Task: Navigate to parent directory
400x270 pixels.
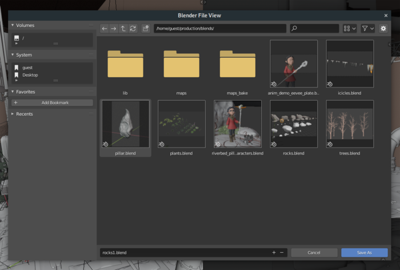Action: [x=123, y=29]
